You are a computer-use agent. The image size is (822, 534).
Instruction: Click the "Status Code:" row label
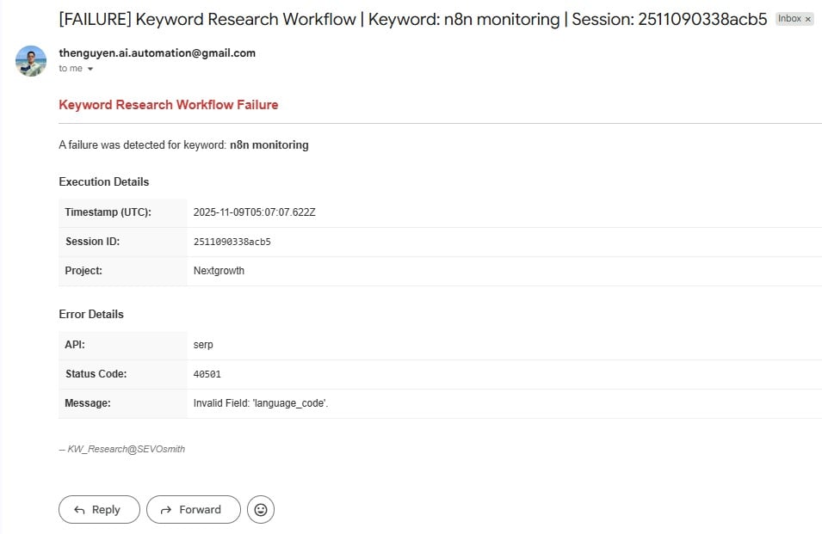pyautogui.click(x=96, y=374)
